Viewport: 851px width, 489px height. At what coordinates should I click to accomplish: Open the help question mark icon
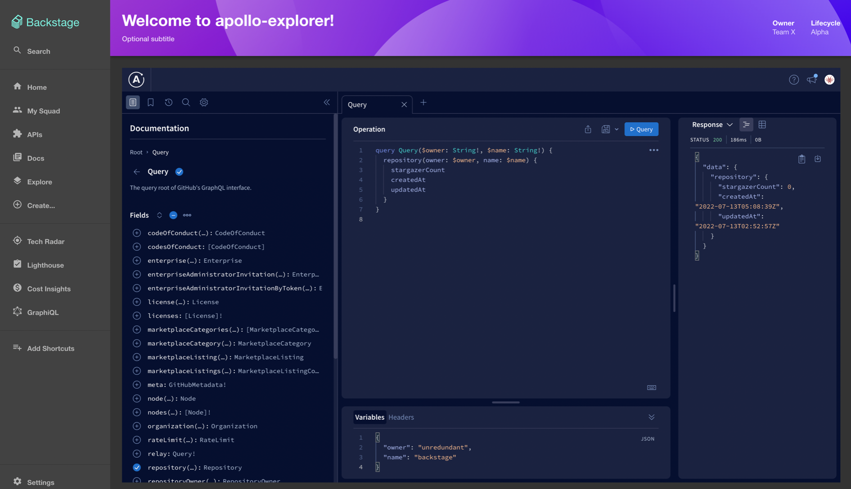[794, 80]
